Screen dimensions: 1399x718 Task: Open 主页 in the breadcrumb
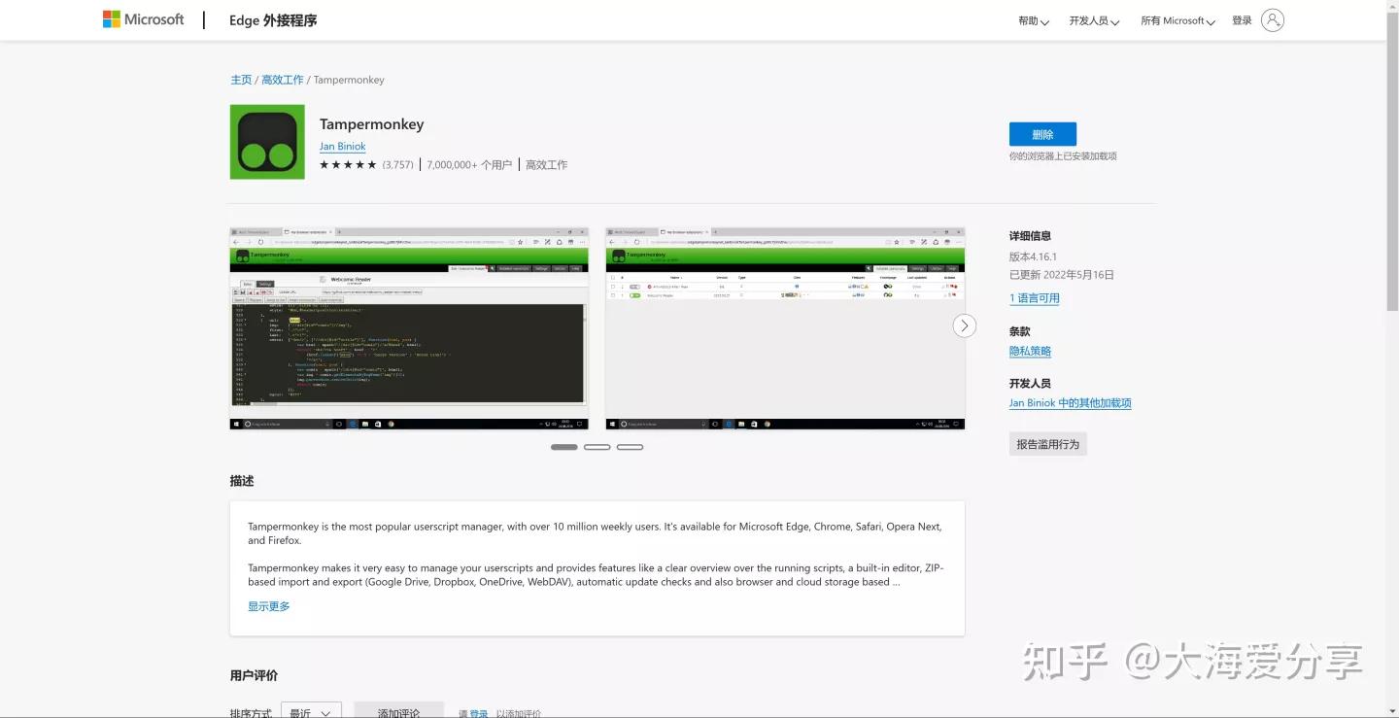pos(241,80)
